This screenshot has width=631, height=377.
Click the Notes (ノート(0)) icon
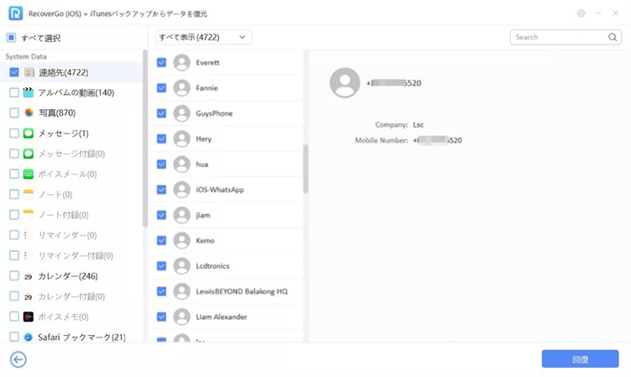29,194
